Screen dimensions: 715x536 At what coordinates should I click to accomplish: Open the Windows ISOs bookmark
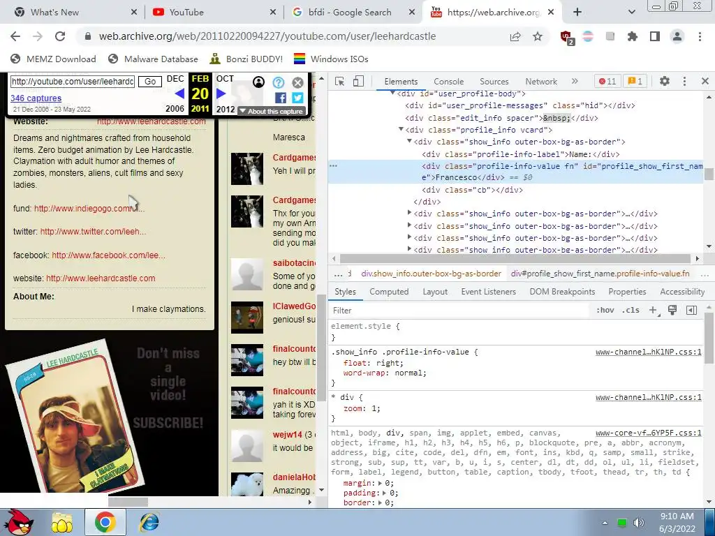click(x=331, y=59)
